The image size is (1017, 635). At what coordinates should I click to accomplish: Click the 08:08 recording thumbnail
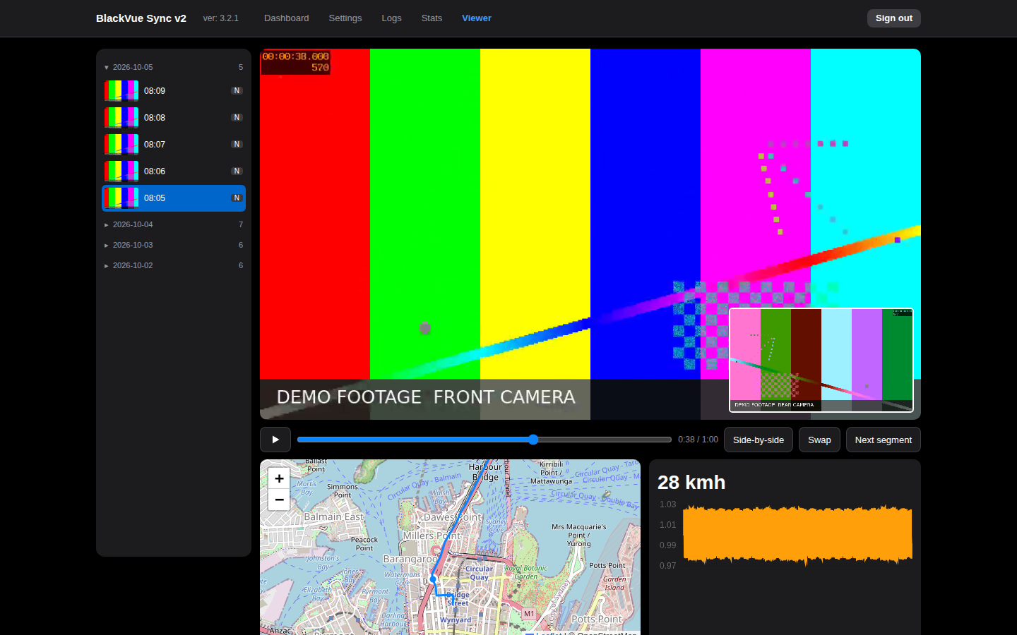(121, 118)
